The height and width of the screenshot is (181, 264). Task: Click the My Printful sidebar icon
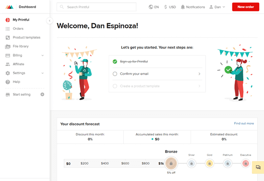(8, 20)
